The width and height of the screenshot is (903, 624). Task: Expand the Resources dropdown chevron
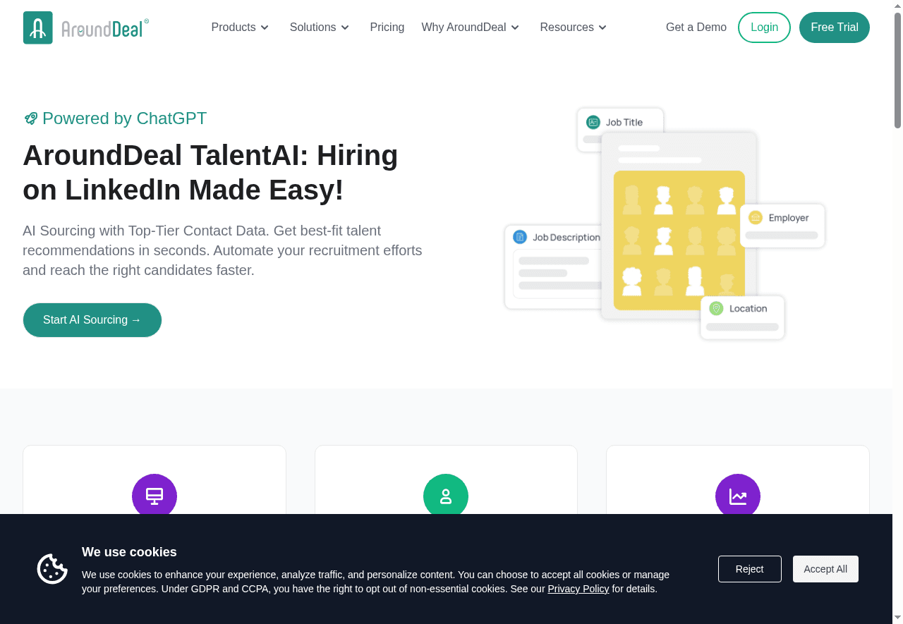[602, 27]
